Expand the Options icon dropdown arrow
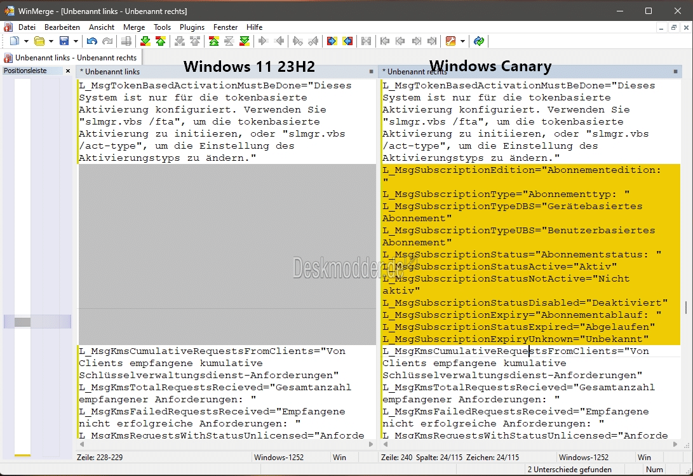The height and width of the screenshot is (476, 693). 462,41
